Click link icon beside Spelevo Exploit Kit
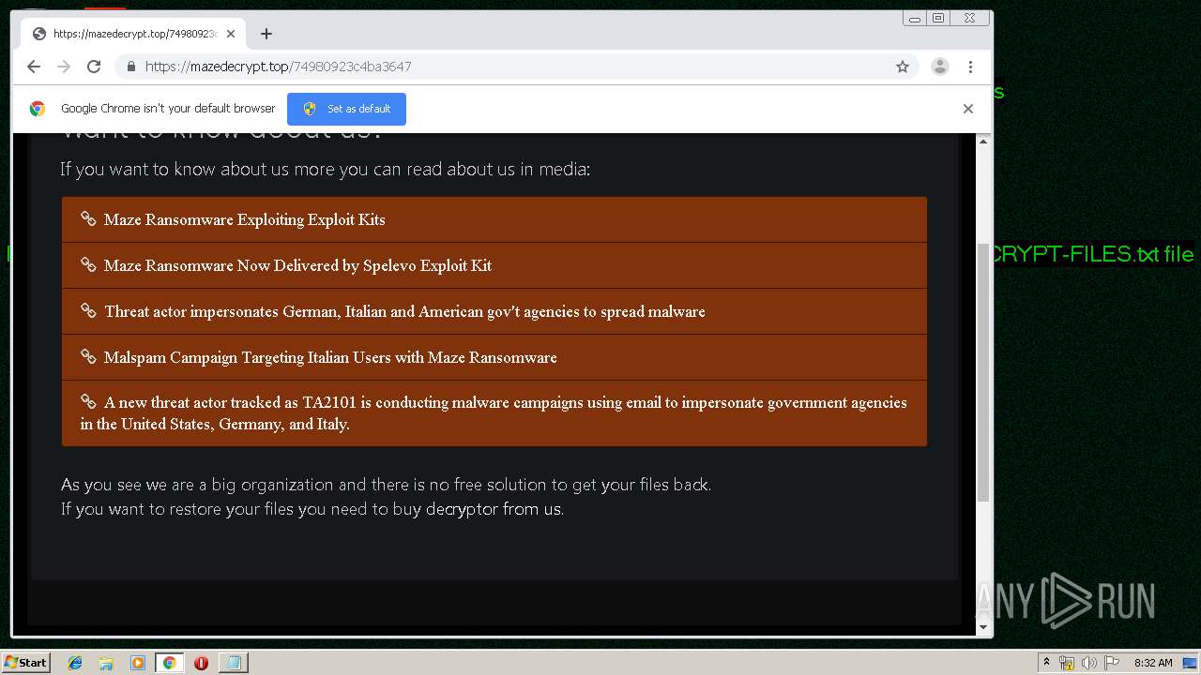The height and width of the screenshot is (675, 1201). point(88,264)
